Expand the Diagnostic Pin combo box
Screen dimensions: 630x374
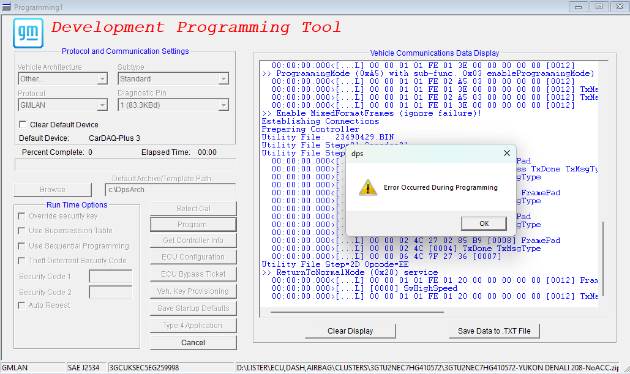(223, 105)
